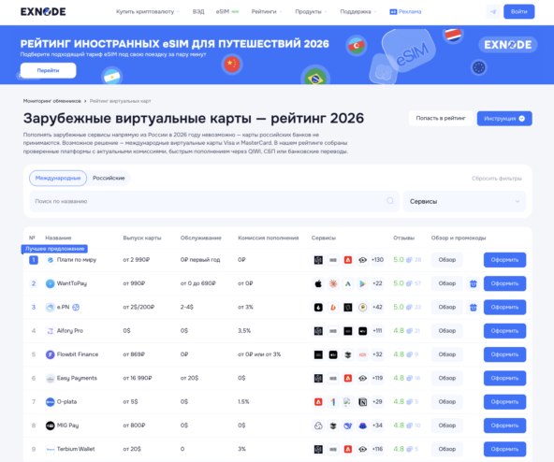Click the MIG Pay logo icon
The height and width of the screenshot is (462, 554).
click(x=51, y=426)
